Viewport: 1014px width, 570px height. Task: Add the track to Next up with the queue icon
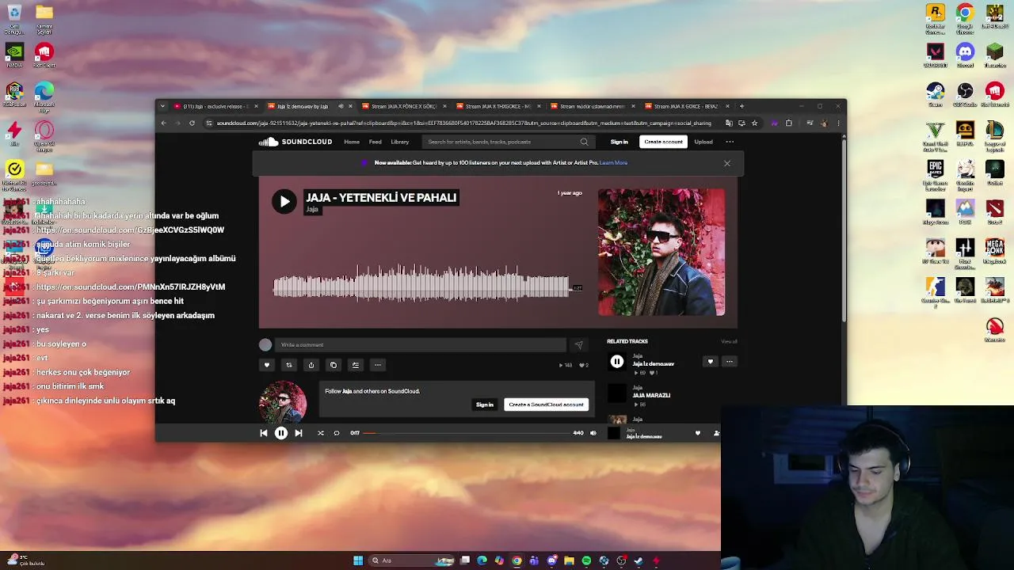(356, 365)
